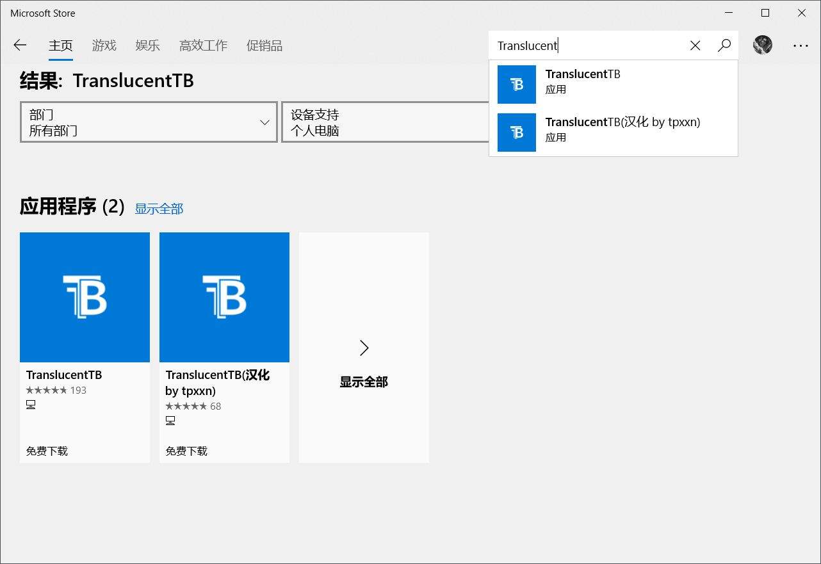821x564 pixels.
Task: Open the 娱乐 tab
Action: 148,45
